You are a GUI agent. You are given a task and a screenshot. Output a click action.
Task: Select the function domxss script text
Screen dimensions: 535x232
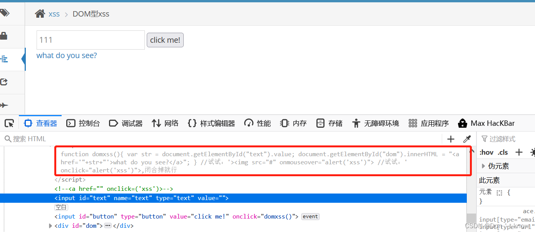click(260, 162)
